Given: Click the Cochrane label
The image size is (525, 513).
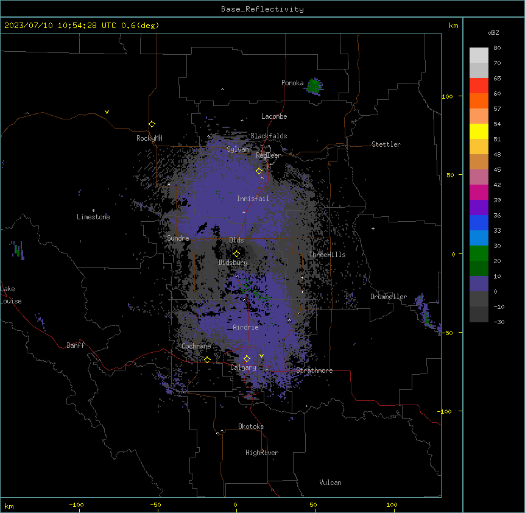Looking at the screenshot, I should pyautogui.click(x=196, y=346).
